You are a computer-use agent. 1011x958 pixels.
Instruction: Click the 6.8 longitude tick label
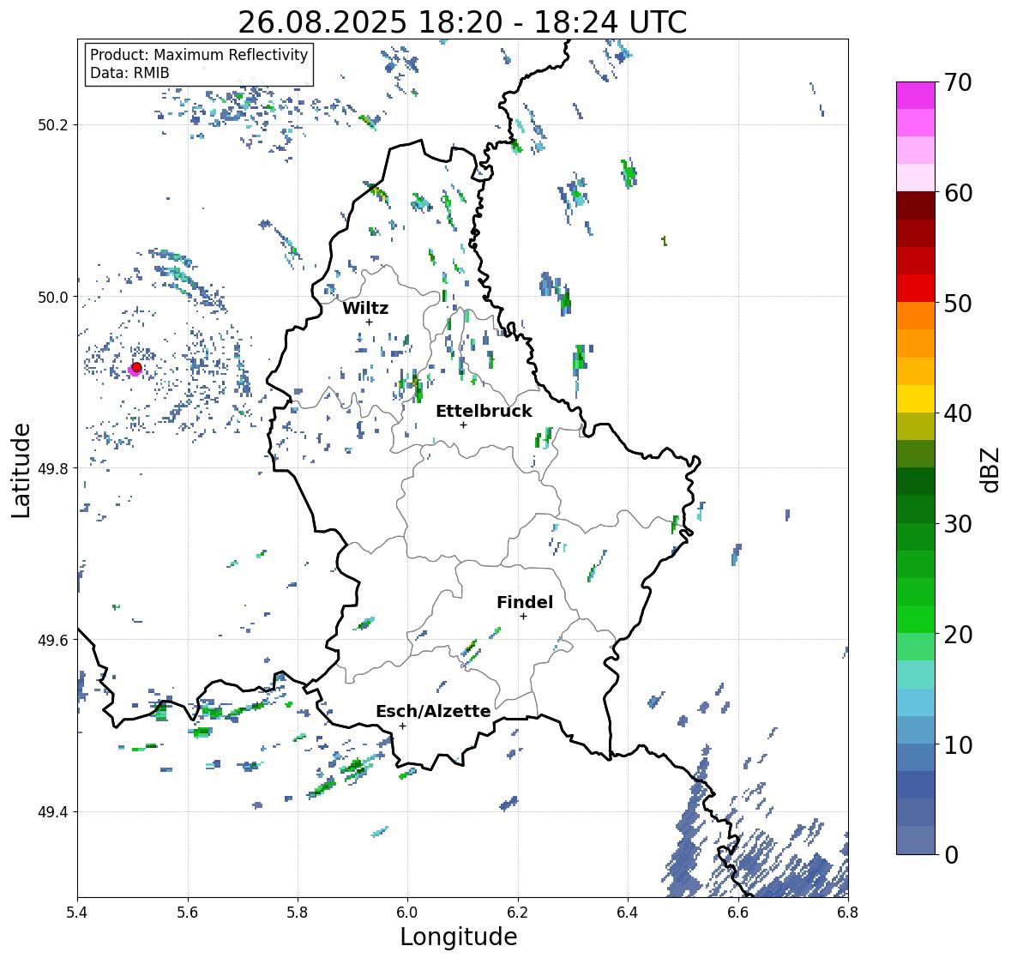847,912
